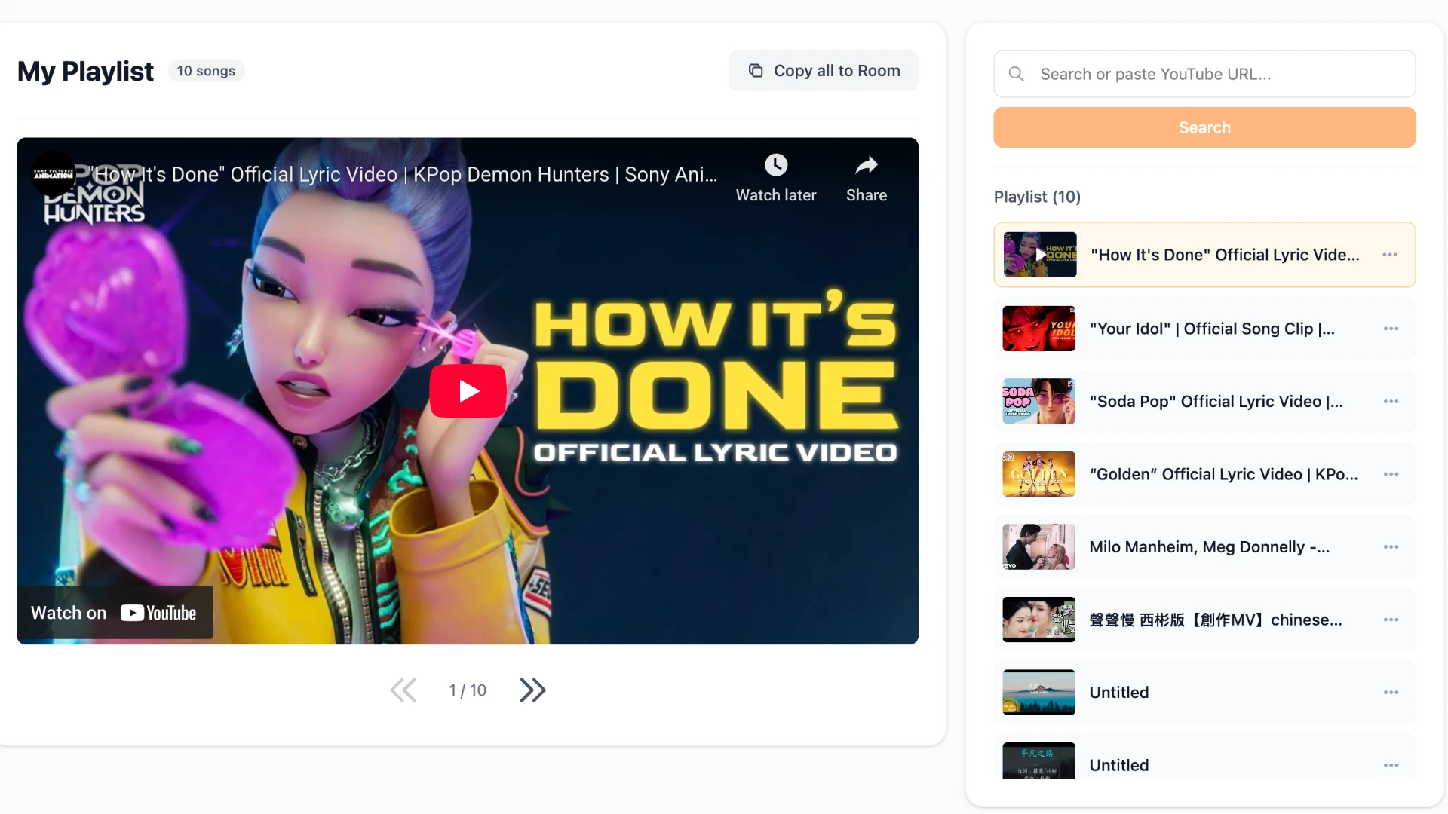
Task: Go to previous song with double chevron
Action: pos(403,690)
